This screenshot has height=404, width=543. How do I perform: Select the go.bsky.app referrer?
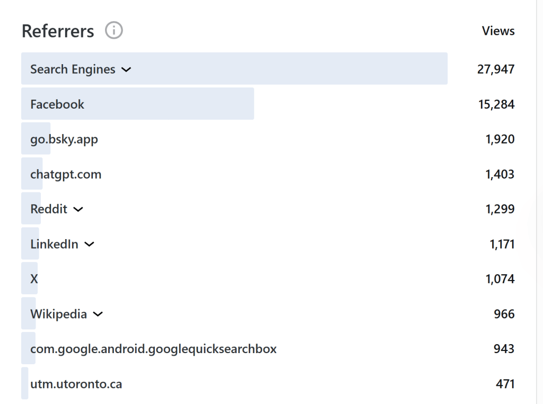[x=64, y=139]
